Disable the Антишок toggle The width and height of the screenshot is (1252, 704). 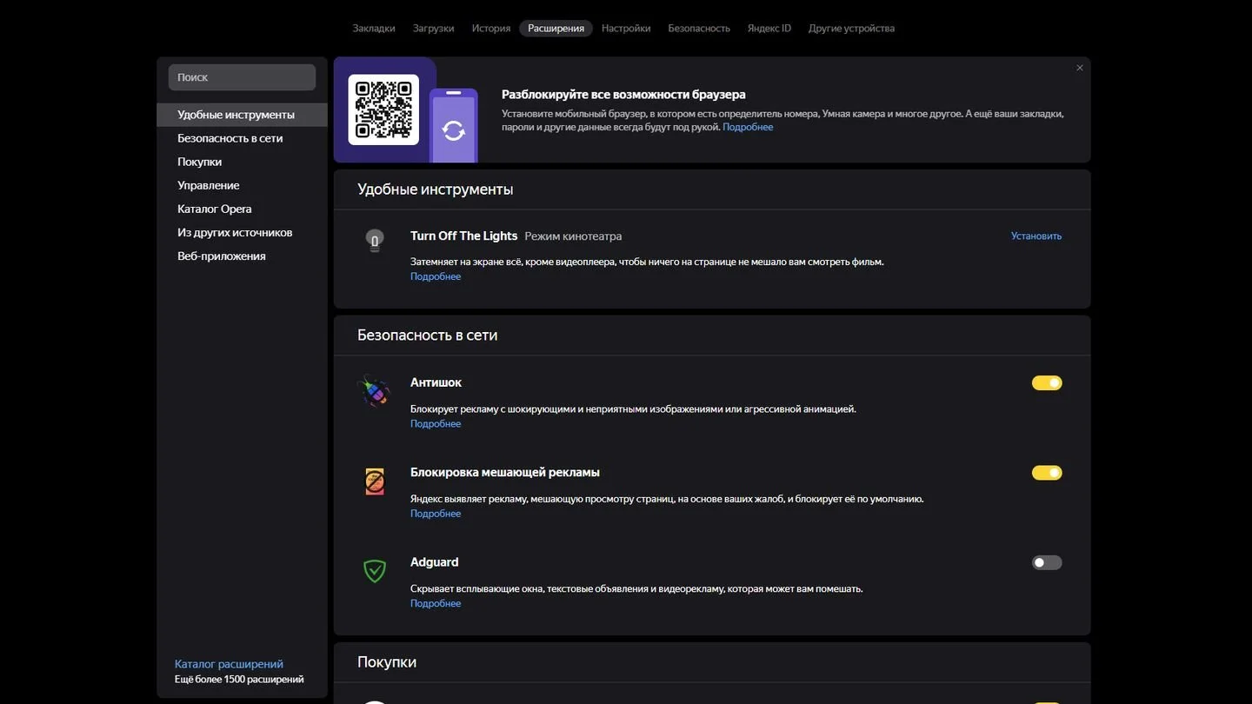coord(1047,383)
